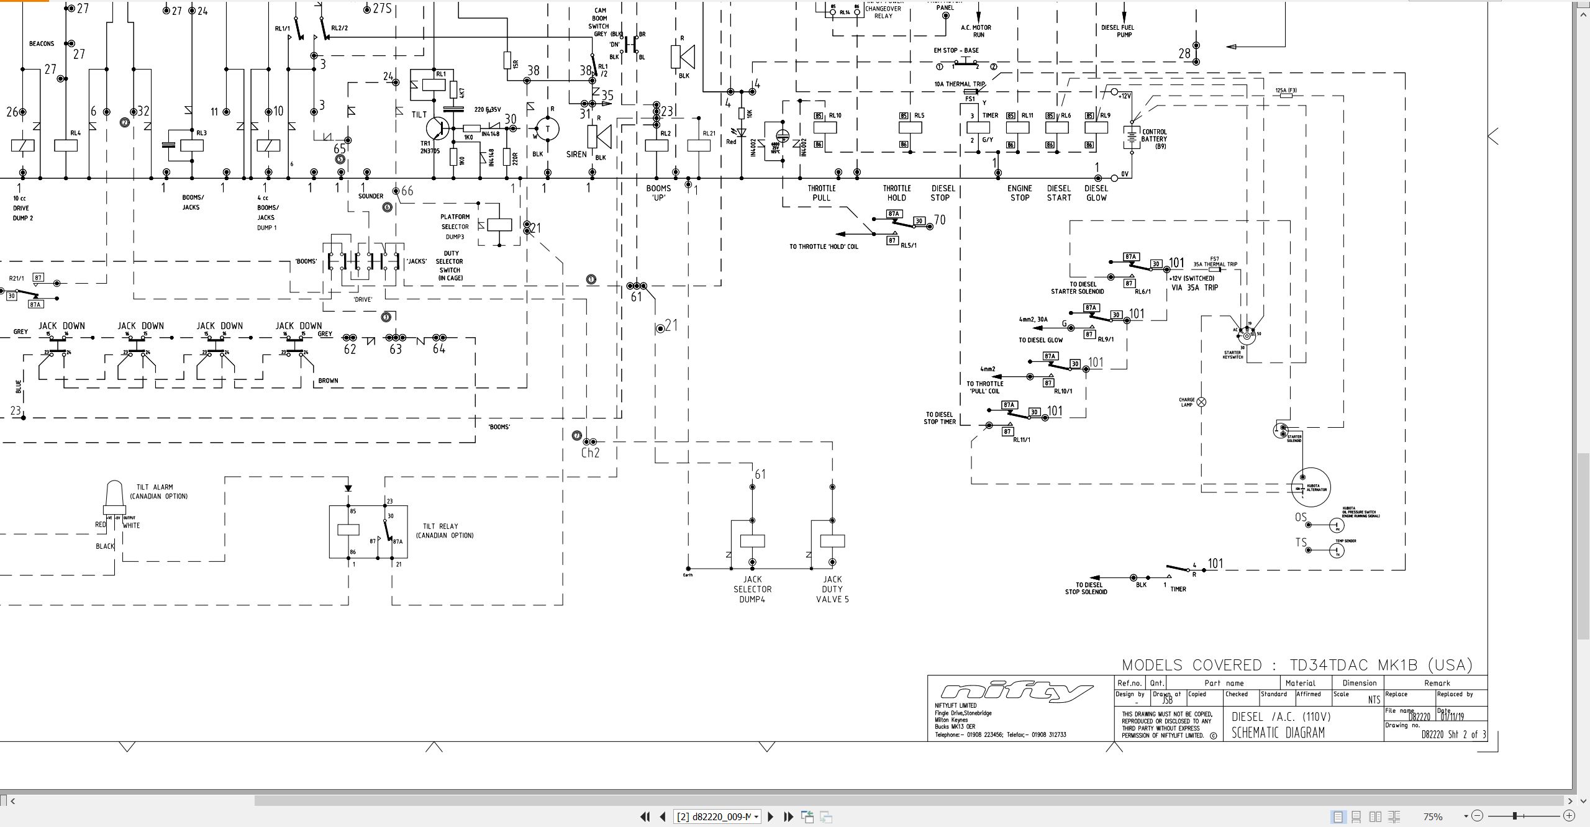The image size is (1590, 827).
Task: Click the 'BEACONS' label
Action: click(42, 43)
